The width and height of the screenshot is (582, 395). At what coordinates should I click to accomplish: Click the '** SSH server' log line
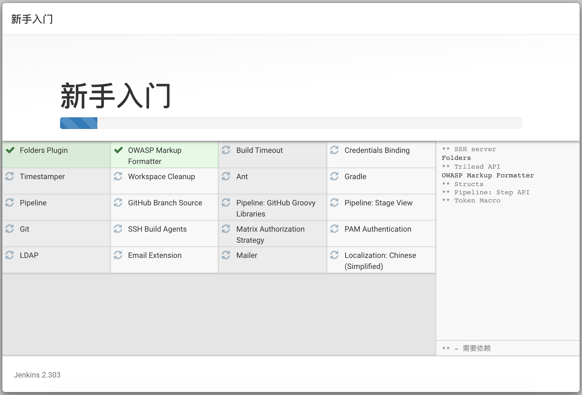(x=469, y=149)
